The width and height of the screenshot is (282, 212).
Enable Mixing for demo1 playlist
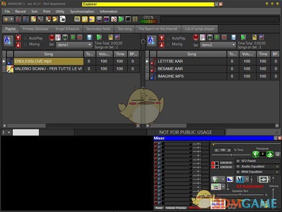tap(25, 44)
